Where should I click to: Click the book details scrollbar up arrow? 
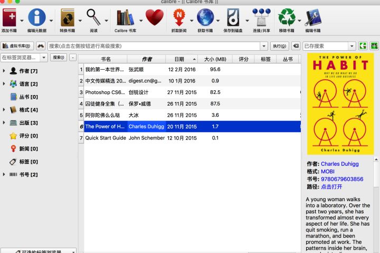point(376,160)
